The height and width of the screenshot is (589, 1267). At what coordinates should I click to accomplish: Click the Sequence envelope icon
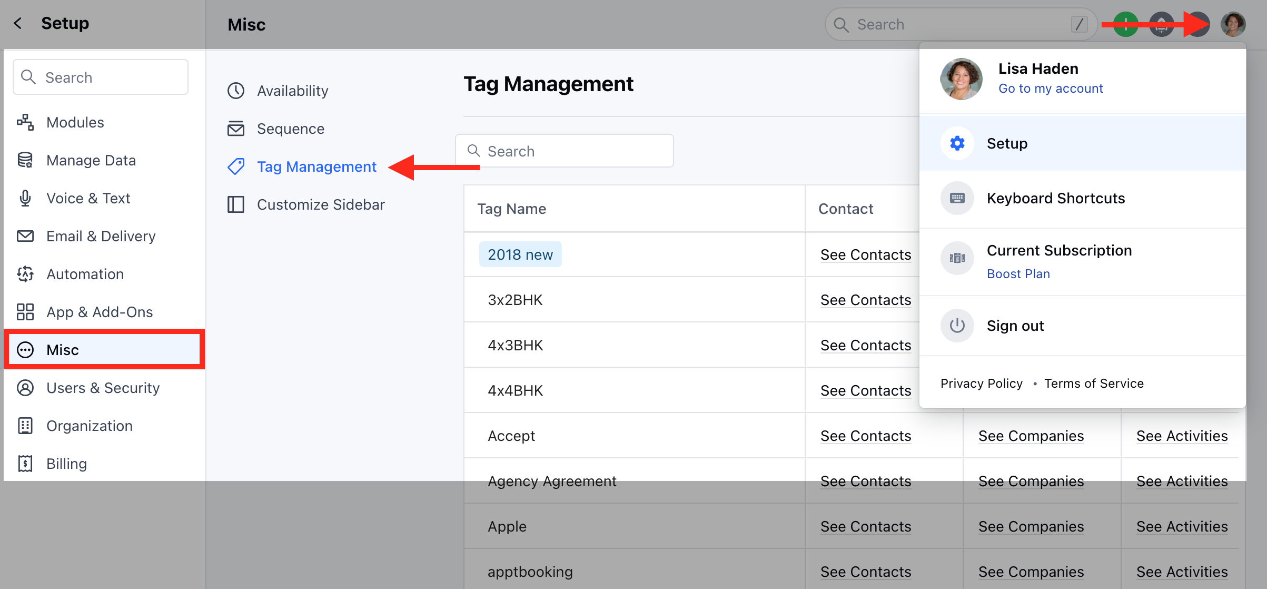(236, 129)
